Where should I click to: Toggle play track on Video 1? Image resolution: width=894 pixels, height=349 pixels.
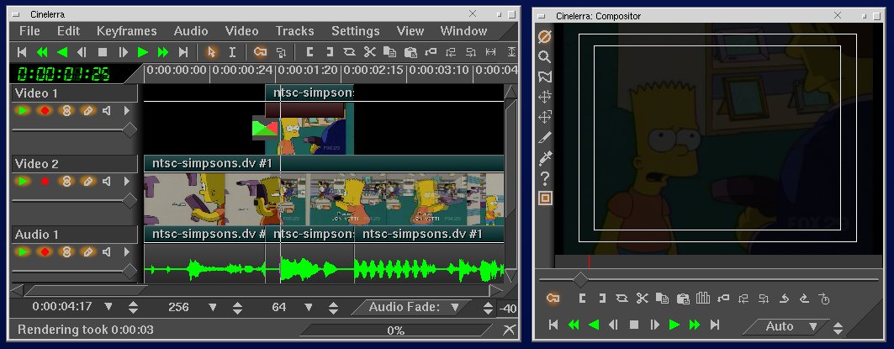(x=23, y=110)
